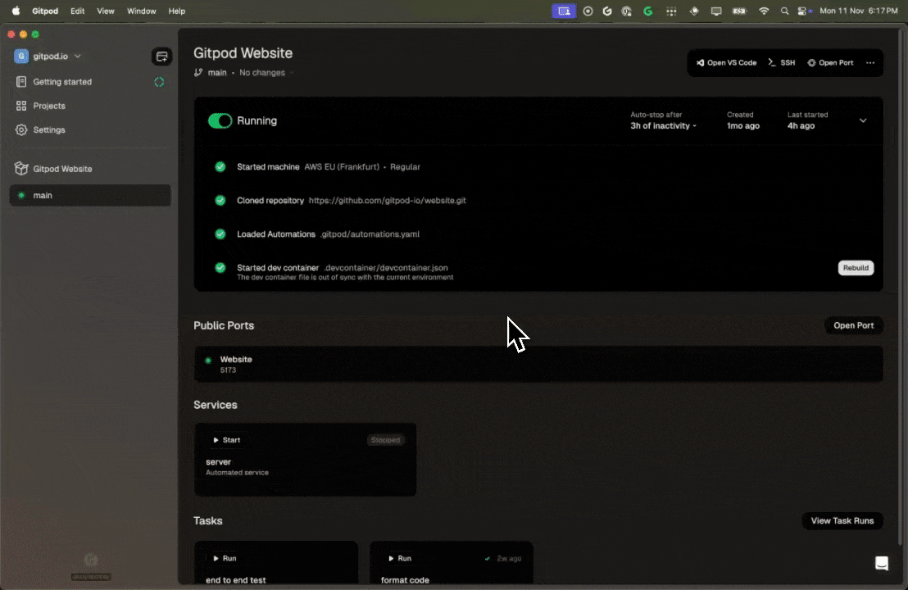Click the user avatar at sidebar bottom
The width and height of the screenshot is (908, 590).
tap(90, 560)
